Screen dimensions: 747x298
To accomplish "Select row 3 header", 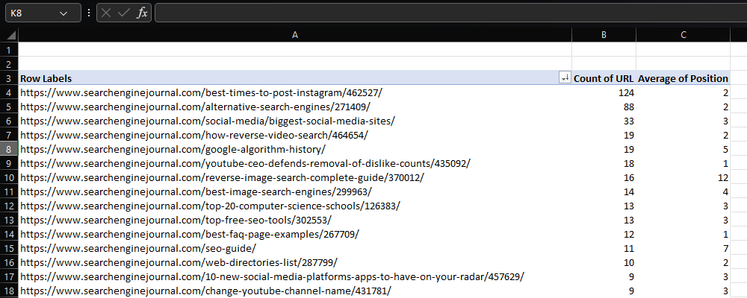I will click(x=9, y=78).
